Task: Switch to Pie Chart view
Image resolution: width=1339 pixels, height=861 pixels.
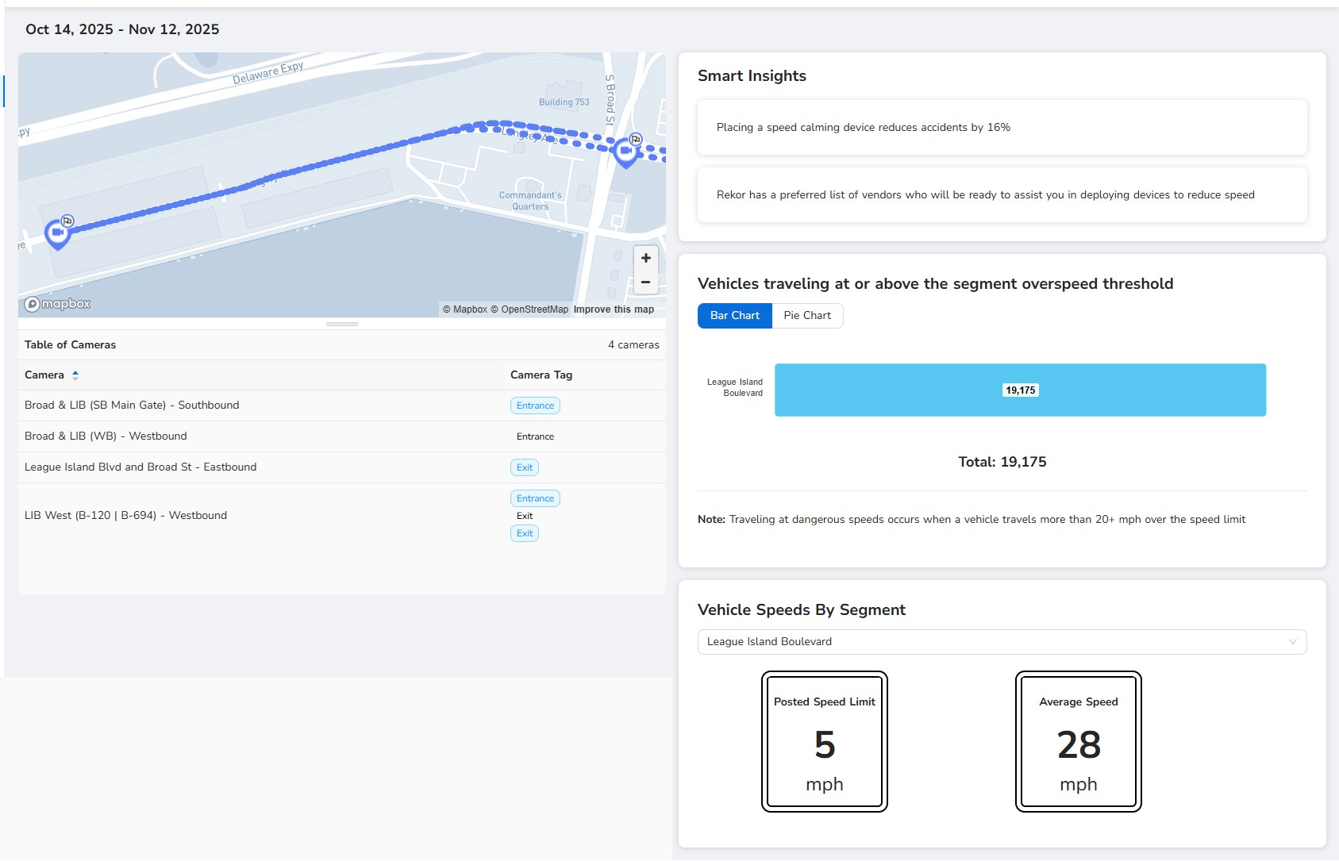Action: pyautogui.click(x=806, y=316)
